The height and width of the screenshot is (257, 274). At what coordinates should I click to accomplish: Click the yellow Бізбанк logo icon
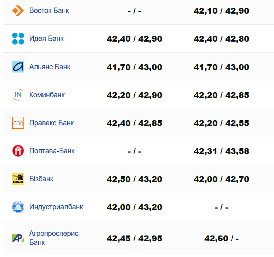pyautogui.click(x=18, y=179)
